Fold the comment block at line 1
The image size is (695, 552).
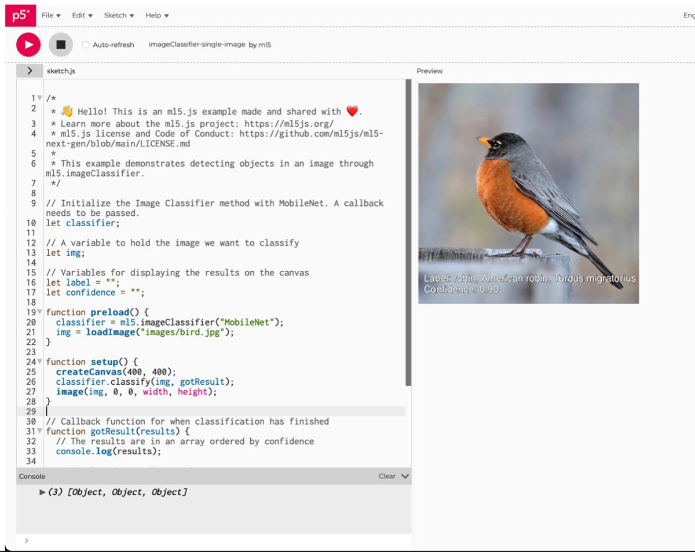pos(39,98)
